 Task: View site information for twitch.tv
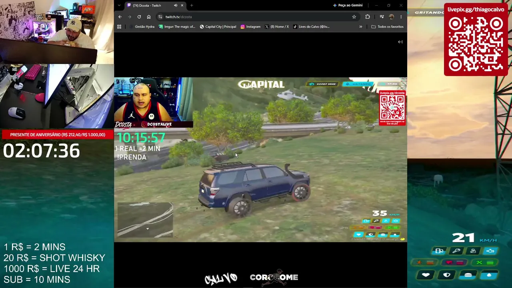(160, 17)
